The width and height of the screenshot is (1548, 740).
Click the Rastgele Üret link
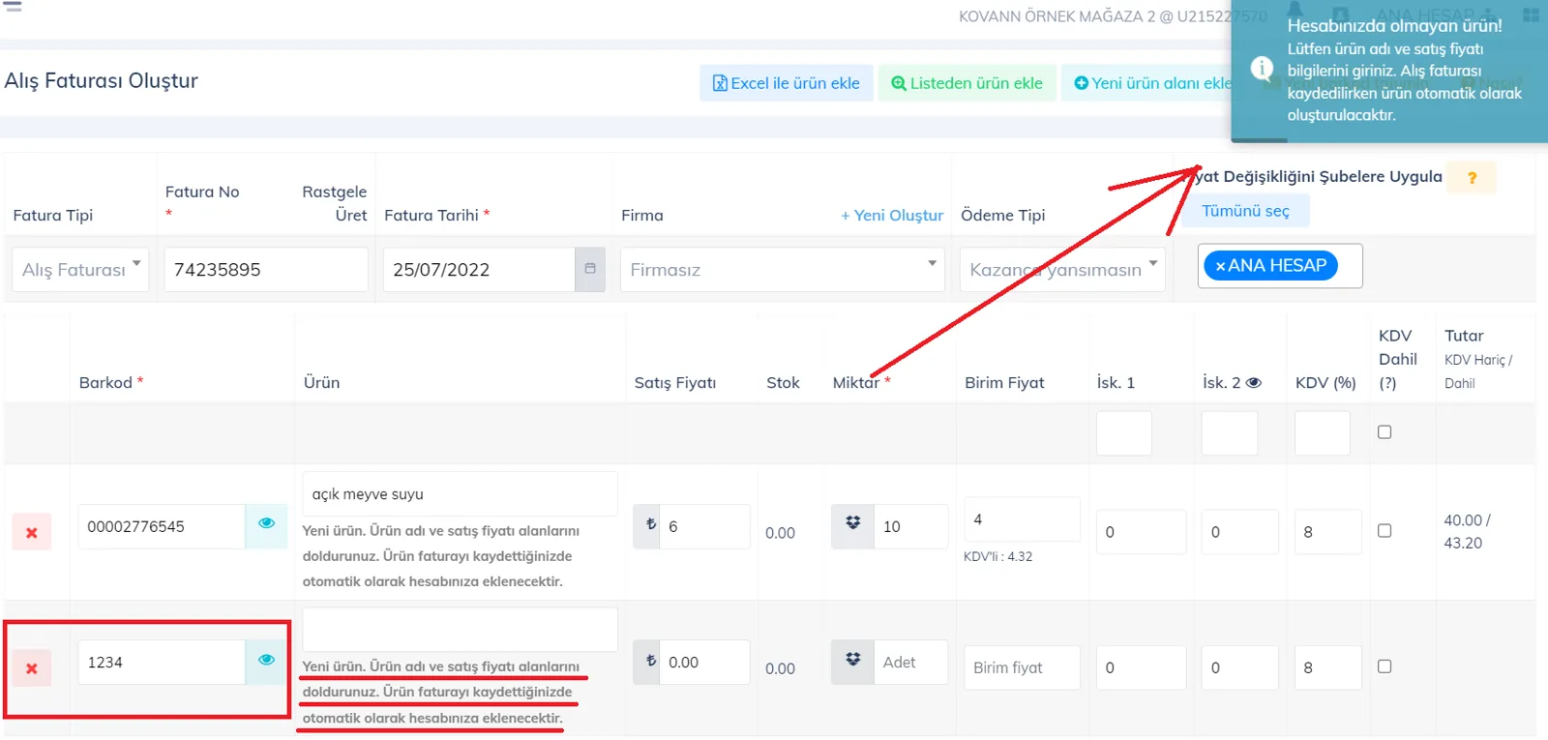point(335,203)
